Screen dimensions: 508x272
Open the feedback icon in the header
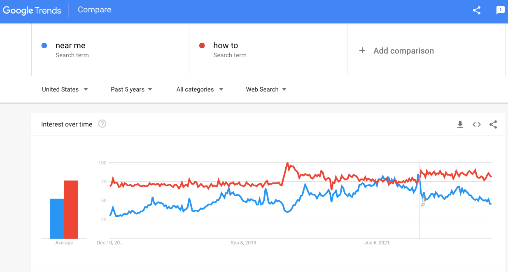tap(500, 11)
